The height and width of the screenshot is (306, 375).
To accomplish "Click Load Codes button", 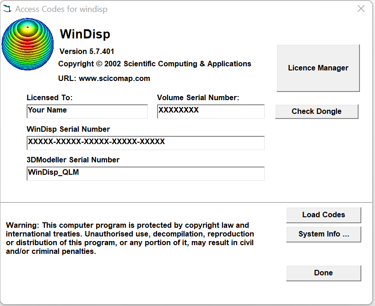I will click(324, 215).
